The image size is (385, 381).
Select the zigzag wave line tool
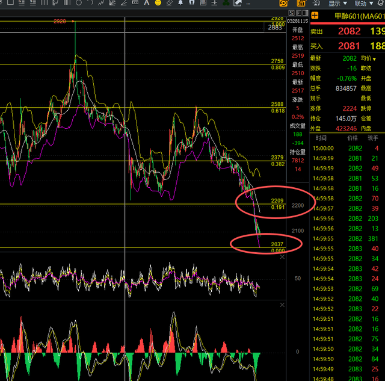pos(101,2)
